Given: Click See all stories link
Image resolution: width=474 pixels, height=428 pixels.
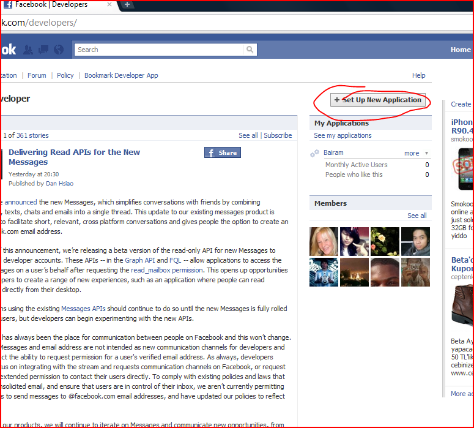Looking at the screenshot, I should coord(248,135).
